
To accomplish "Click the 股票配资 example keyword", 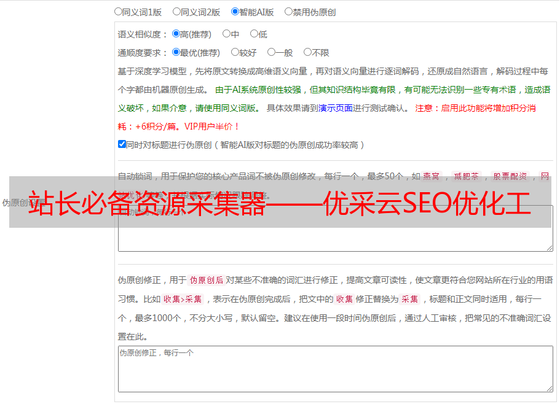I will coord(510,176).
